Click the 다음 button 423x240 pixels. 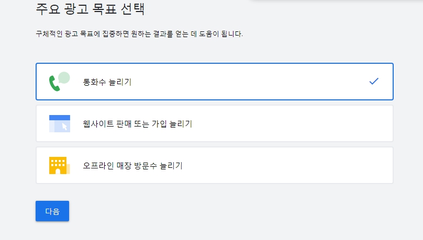[52, 211]
